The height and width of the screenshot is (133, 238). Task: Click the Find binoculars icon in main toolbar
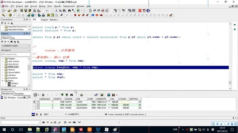coord(70,11)
